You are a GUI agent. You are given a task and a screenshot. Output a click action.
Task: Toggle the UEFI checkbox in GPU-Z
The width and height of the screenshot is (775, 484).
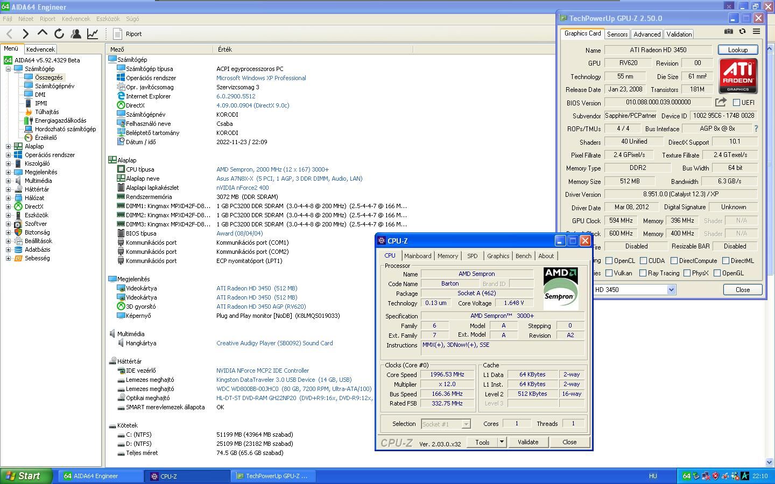(736, 102)
